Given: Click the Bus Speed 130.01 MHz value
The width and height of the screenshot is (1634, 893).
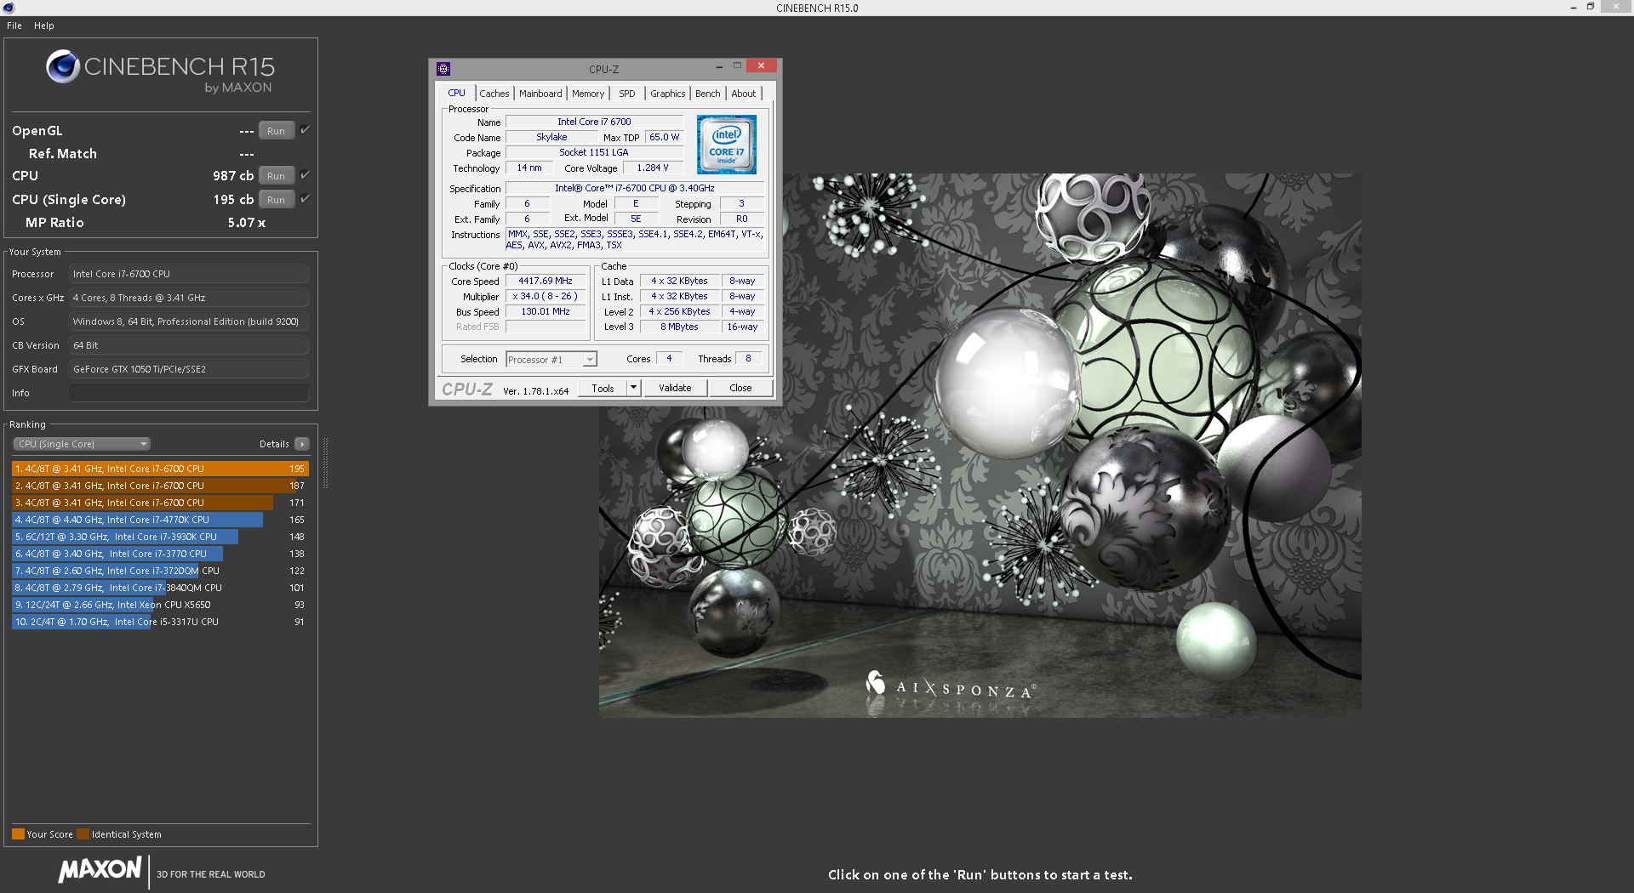Looking at the screenshot, I should [546, 311].
